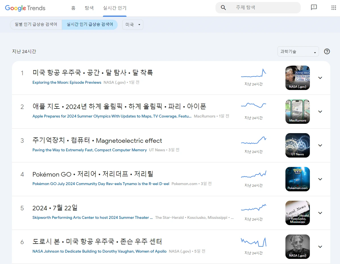Select the 실시간 인기 tab
Image resolution: width=340 pixels, height=264 pixels.
click(x=115, y=8)
